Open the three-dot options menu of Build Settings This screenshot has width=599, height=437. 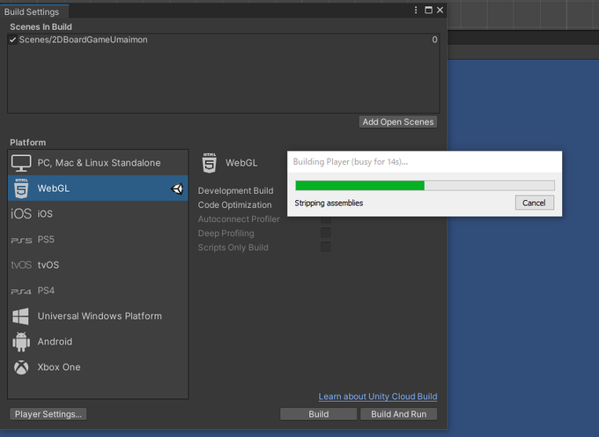tap(416, 11)
